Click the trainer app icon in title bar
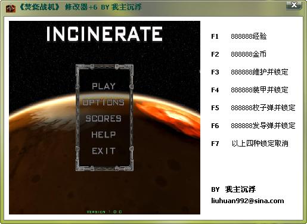Screen dimensions: 307x224 11,8
